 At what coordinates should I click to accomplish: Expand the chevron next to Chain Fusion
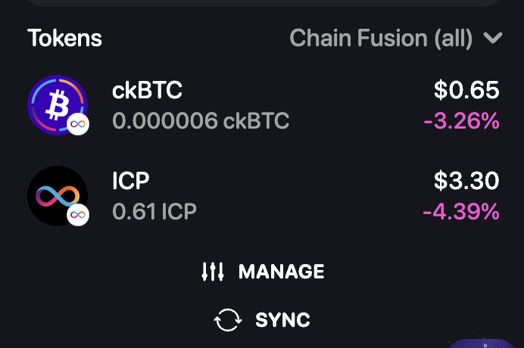(493, 38)
